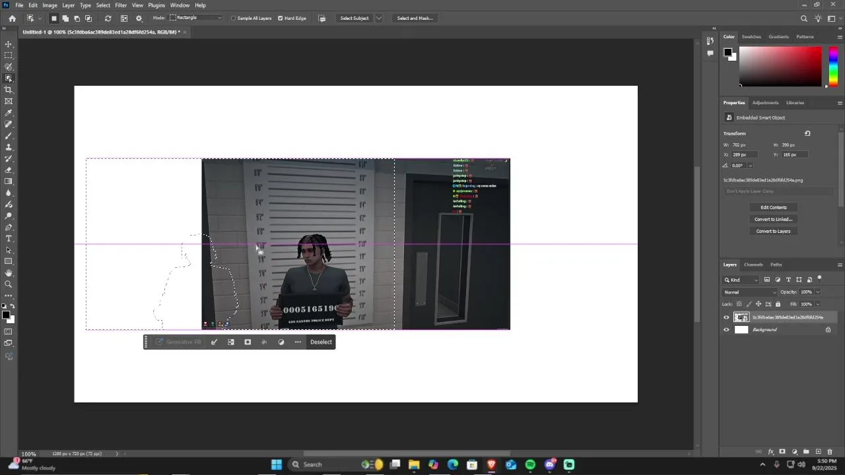Click Intersect with selection mode icon
The height and width of the screenshot is (475, 845).
88,18
